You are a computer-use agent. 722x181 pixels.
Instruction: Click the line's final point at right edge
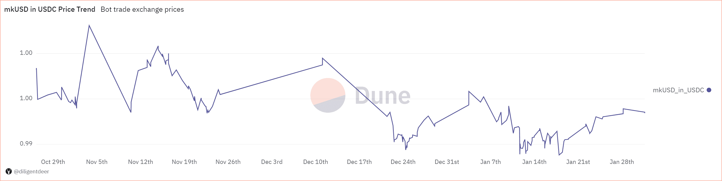pyautogui.click(x=645, y=112)
